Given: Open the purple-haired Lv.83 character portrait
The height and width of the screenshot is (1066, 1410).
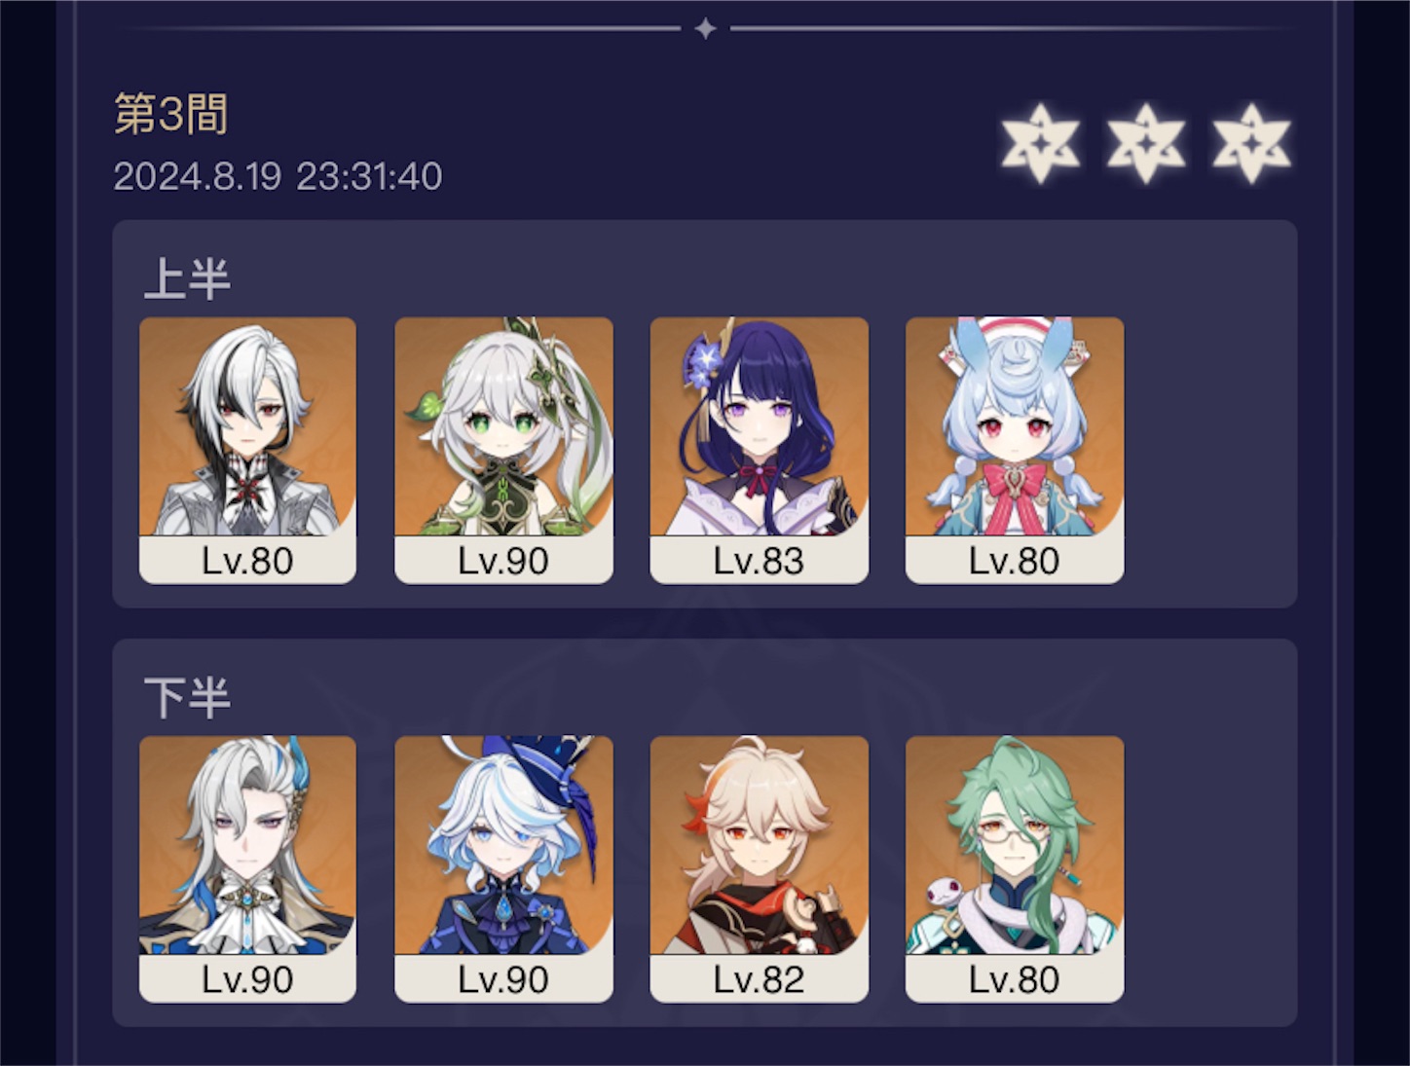Looking at the screenshot, I should tap(759, 450).
